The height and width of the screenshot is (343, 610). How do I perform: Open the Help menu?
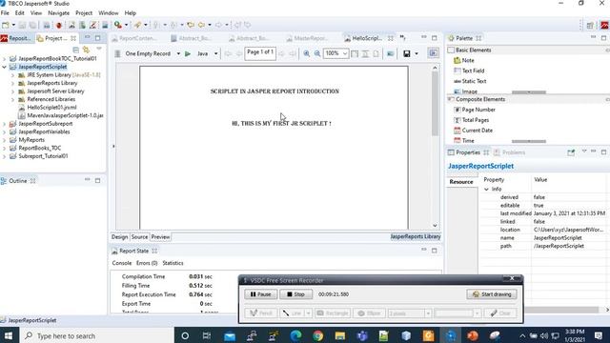pyautogui.click(x=131, y=12)
